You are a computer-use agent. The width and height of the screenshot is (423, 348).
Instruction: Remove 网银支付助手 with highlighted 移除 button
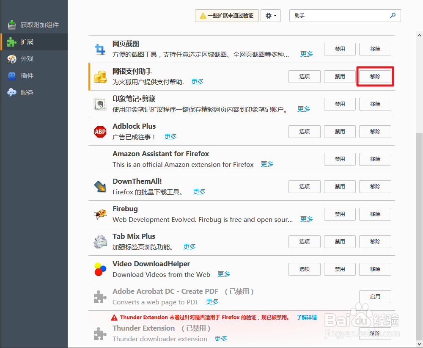tap(375, 76)
